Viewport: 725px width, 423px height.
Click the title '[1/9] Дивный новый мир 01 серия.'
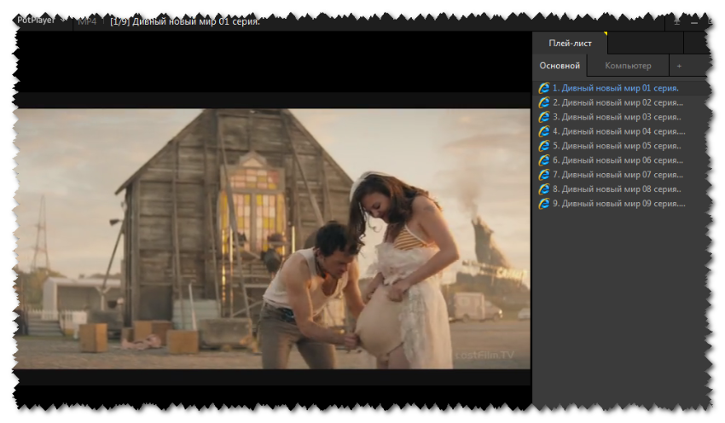tap(185, 21)
